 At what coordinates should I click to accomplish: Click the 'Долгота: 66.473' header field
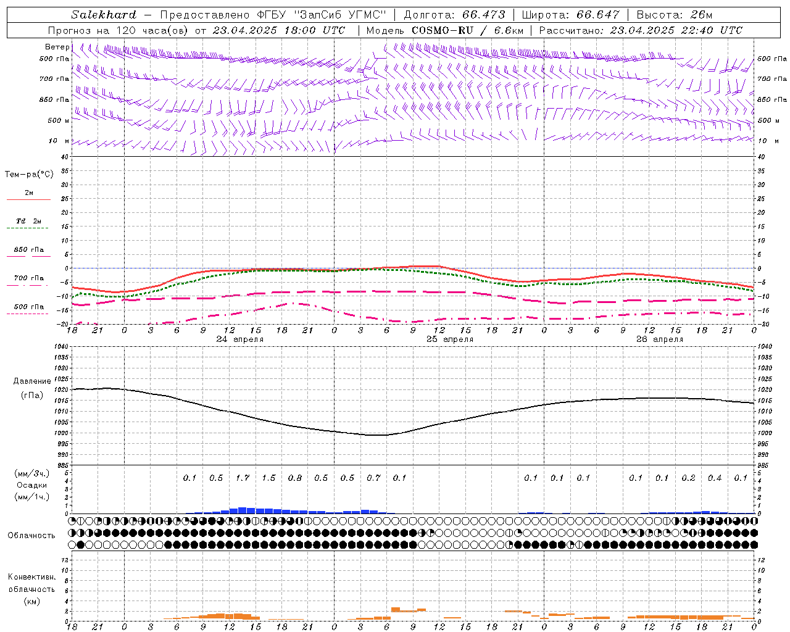(x=454, y=15)
